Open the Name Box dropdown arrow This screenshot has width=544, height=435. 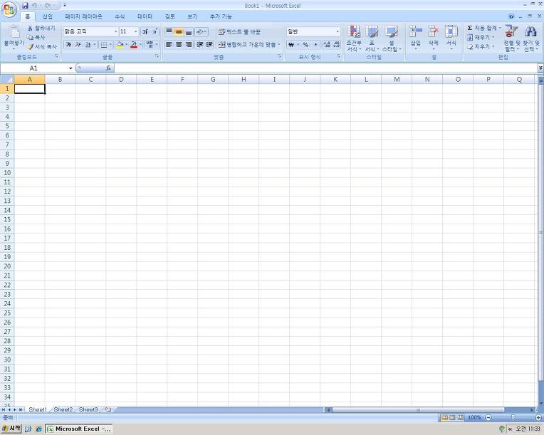click(70, 68)
